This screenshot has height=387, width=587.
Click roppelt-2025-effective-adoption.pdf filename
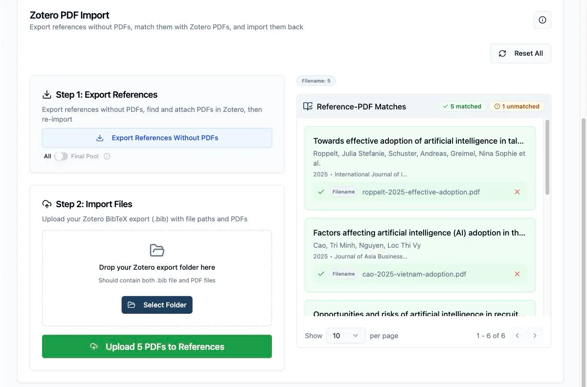[421, 192]
